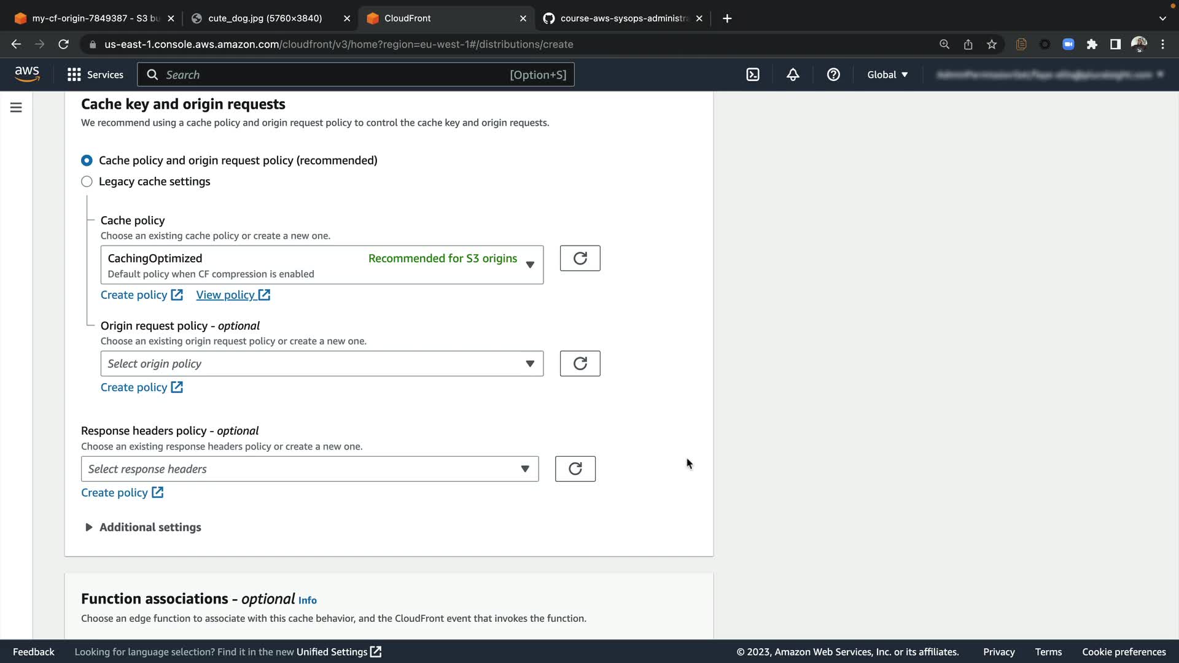The image size is (1179, 663).
Task: Open the CachingOptimized cache policy dropdown
Action: coord(322,265)
